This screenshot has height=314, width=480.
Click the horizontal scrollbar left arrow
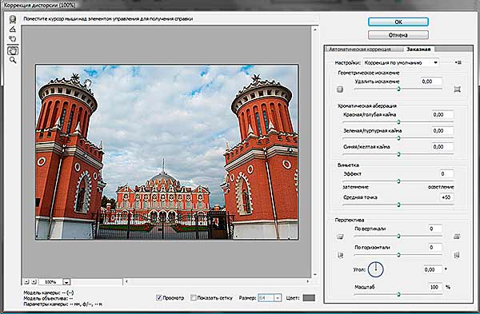pos(126,281)
